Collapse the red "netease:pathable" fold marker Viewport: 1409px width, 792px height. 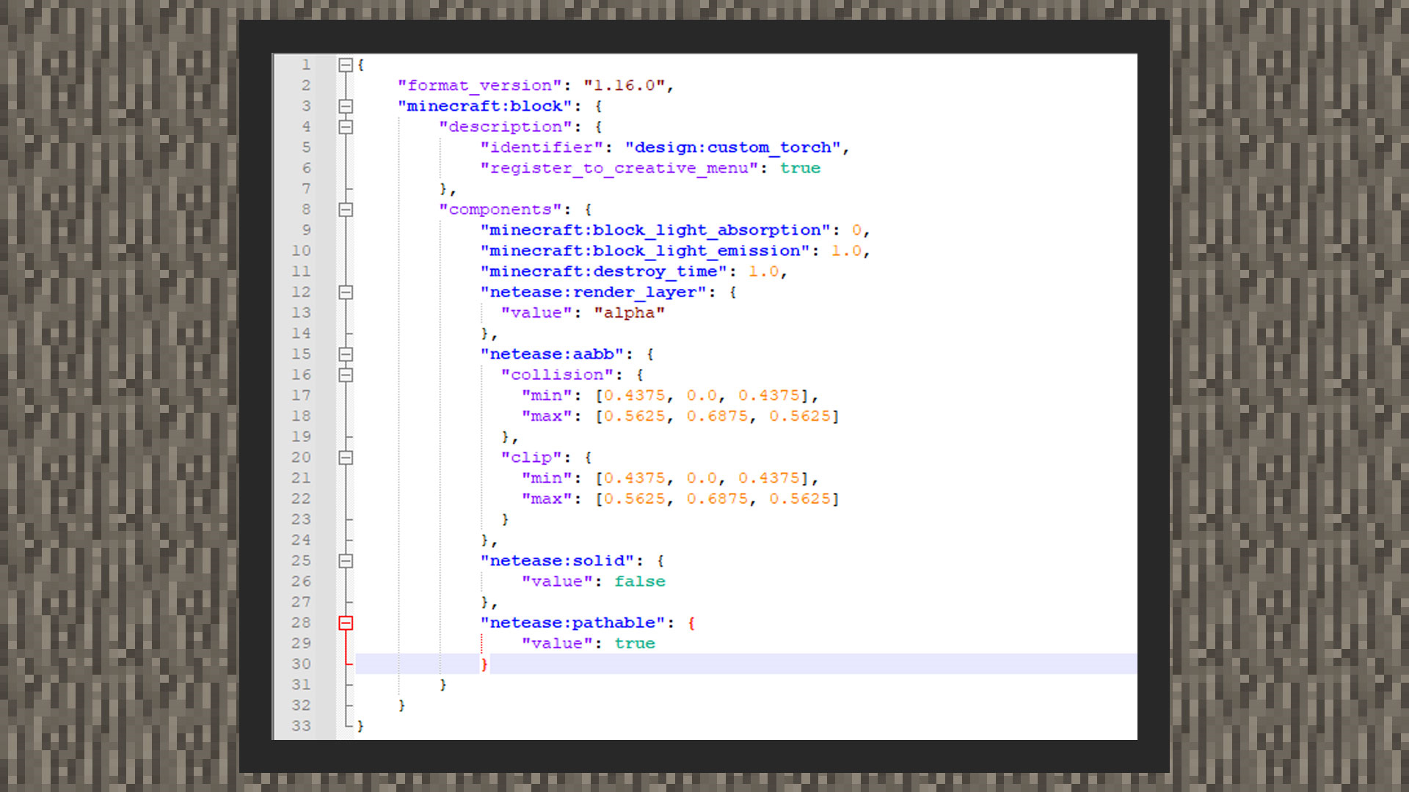[346, 623]
